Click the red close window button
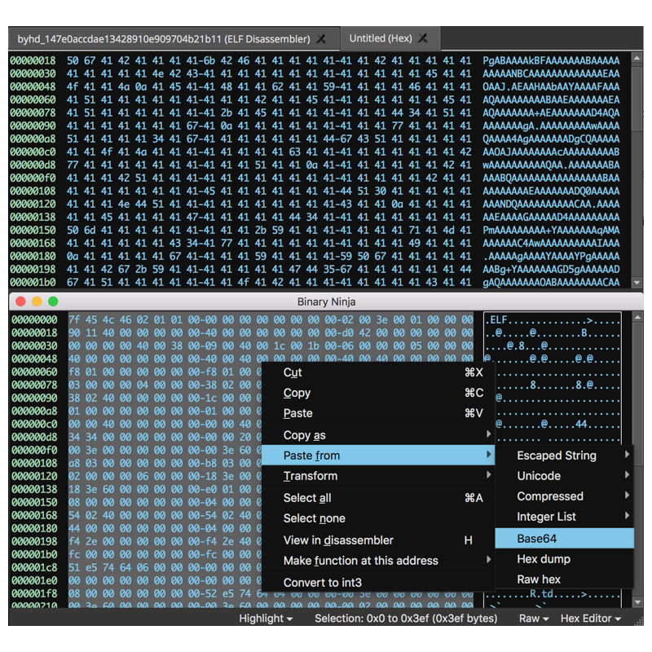 tap(21, 302)
